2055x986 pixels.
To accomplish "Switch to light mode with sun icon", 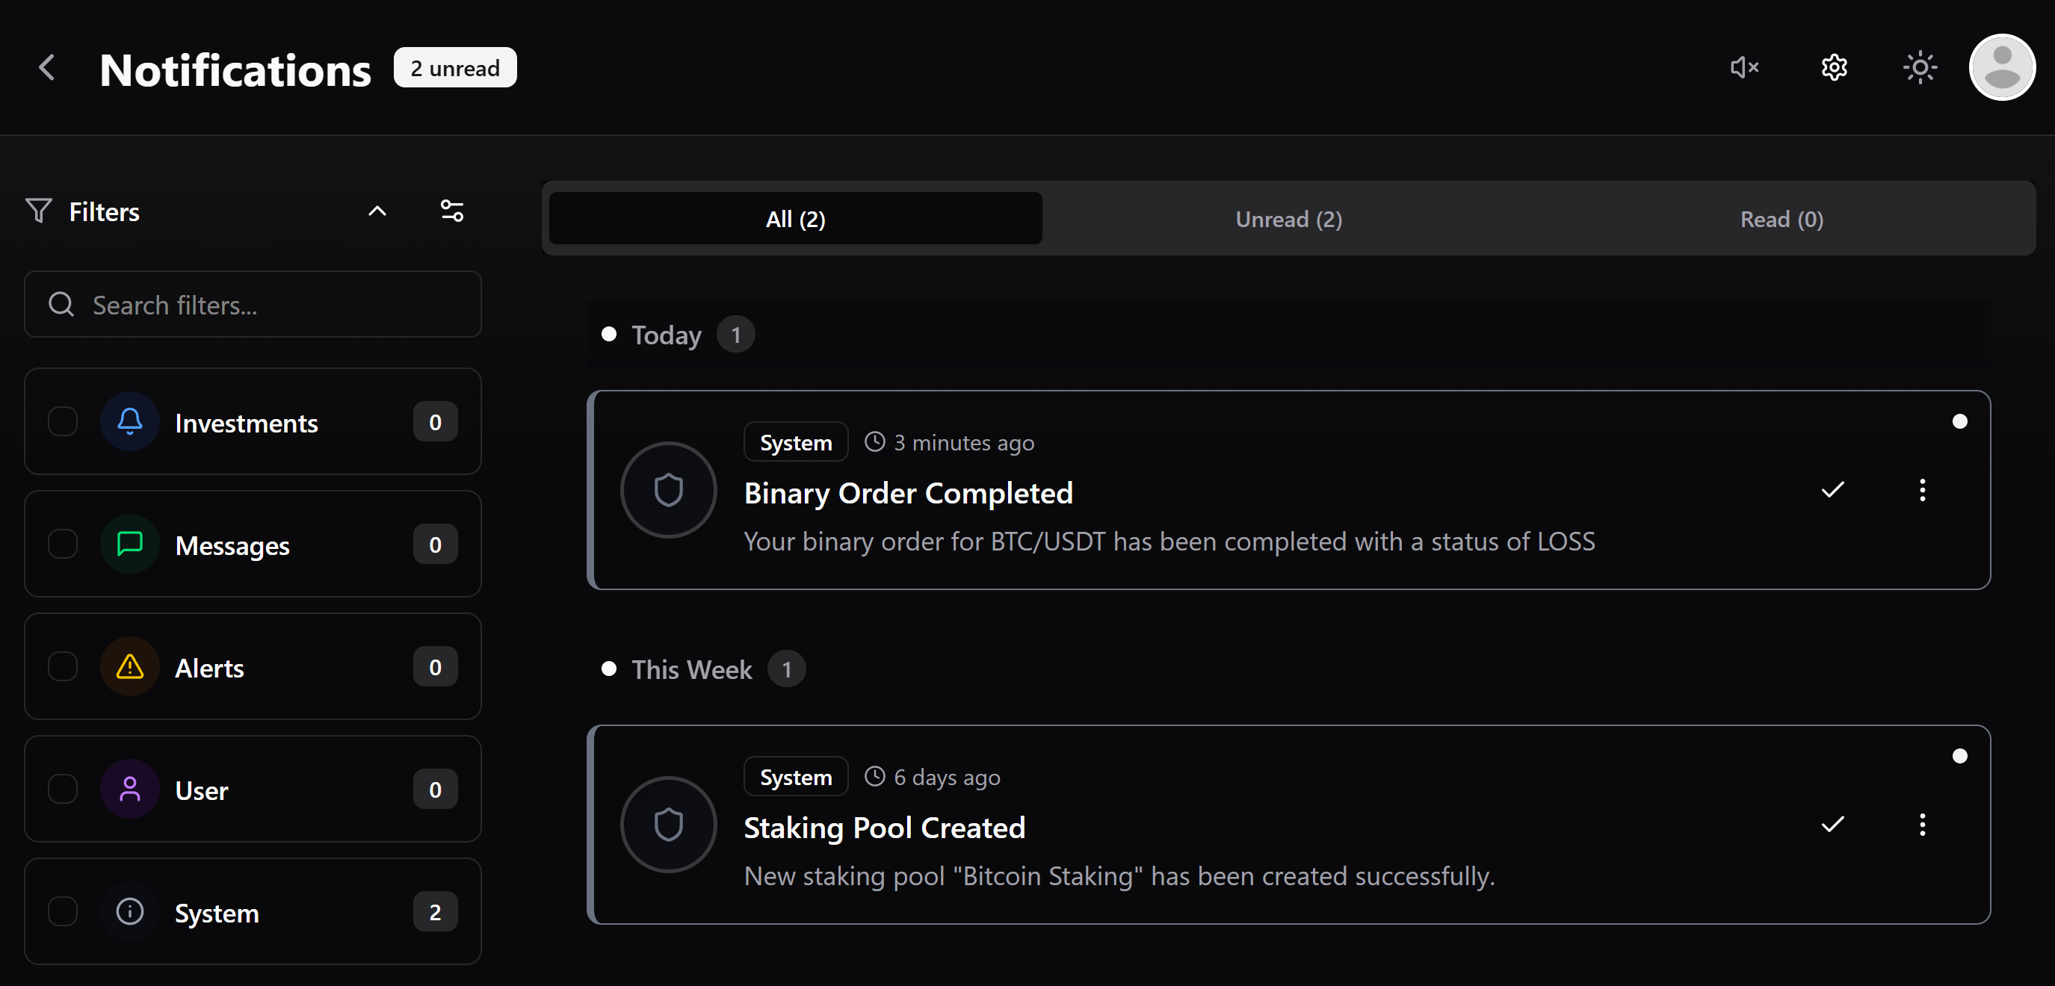I will pos(1920,67).
